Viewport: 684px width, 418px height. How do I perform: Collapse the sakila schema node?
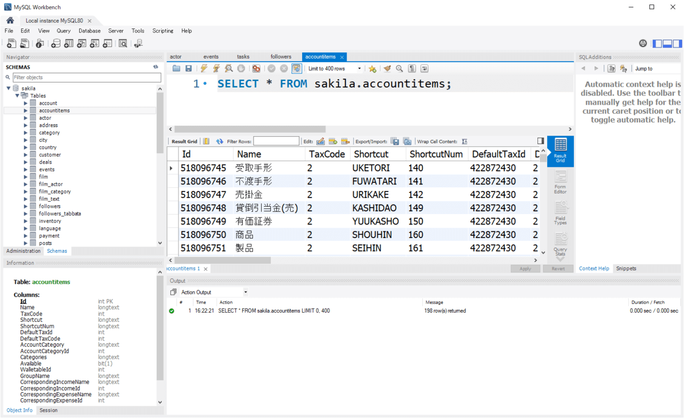[x=9, y=88]
